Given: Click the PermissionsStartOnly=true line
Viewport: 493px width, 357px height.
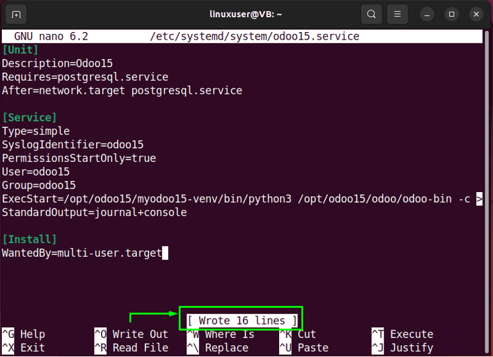Looking at the screenshot, I should [79, 158].
